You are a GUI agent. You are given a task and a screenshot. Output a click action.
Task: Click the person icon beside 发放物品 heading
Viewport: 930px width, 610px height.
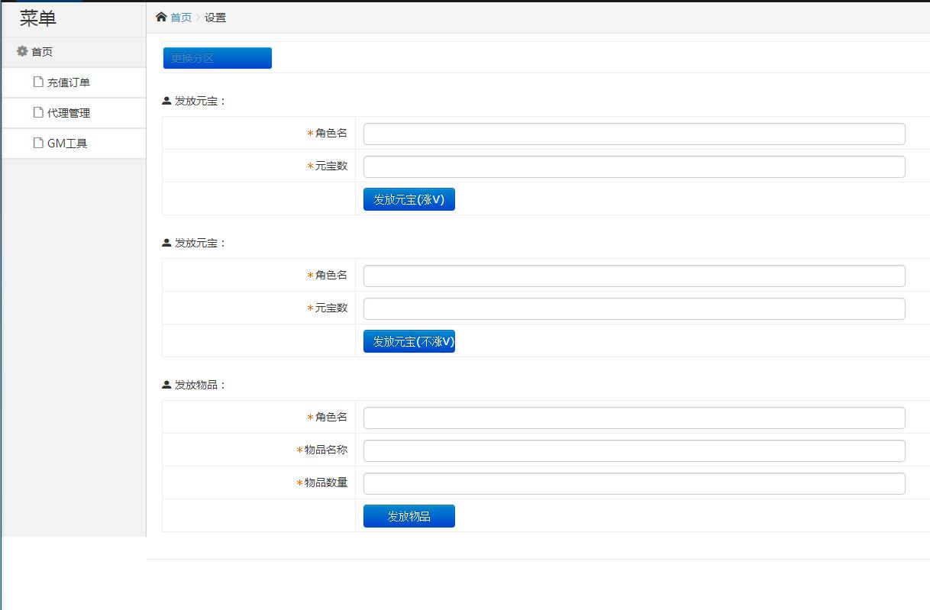tap(164, 384)
